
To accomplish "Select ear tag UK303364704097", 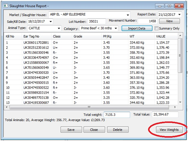I will (x=36, y=58).
